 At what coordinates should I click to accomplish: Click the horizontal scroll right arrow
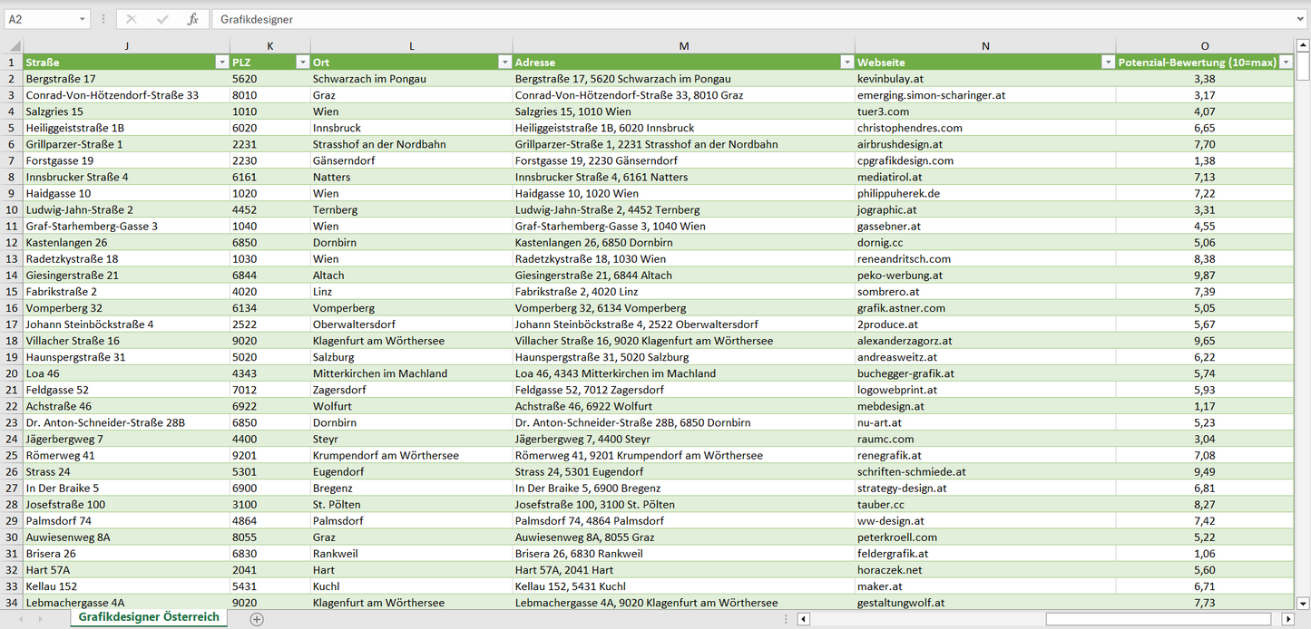pos(1287,619)
